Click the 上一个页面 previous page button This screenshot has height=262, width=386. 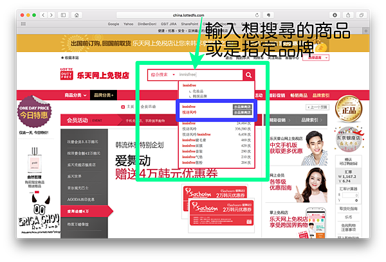coord(317,107)
